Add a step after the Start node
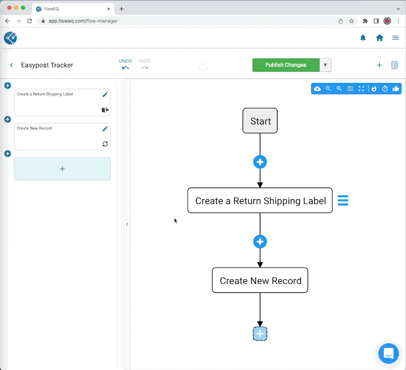The height and width of the screenshot is (370, 406). point(260,162)
